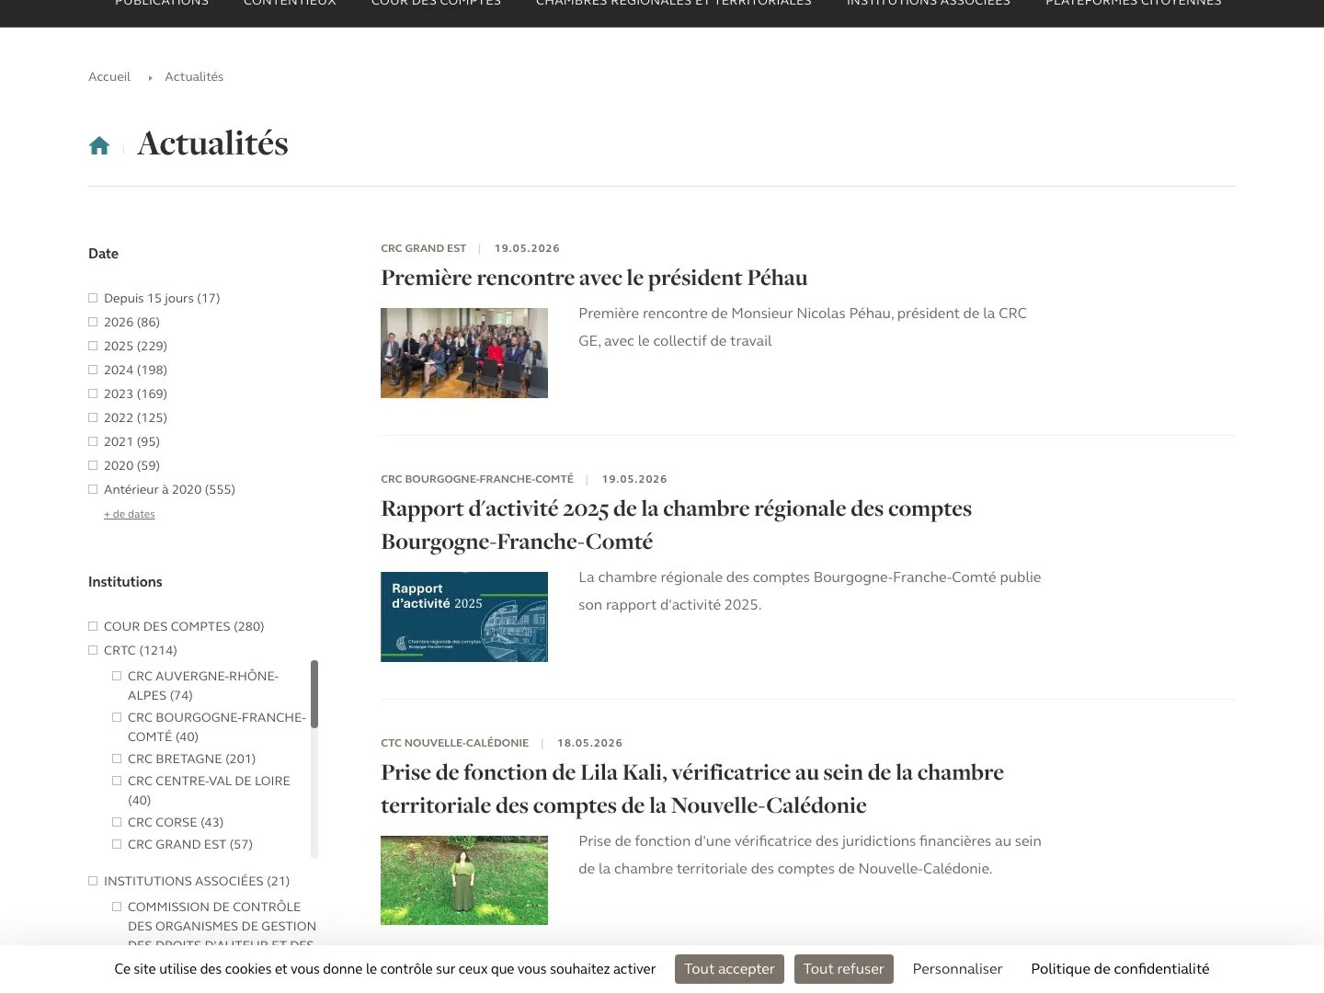Check the 2021 (95) filter
The width and height of the screenshot is (1324, 993).
coord(93,441)
